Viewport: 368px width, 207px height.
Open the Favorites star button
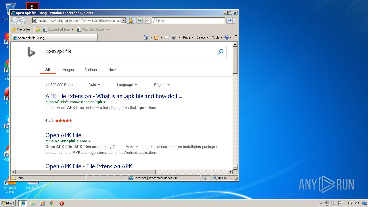tap(21, 29)
